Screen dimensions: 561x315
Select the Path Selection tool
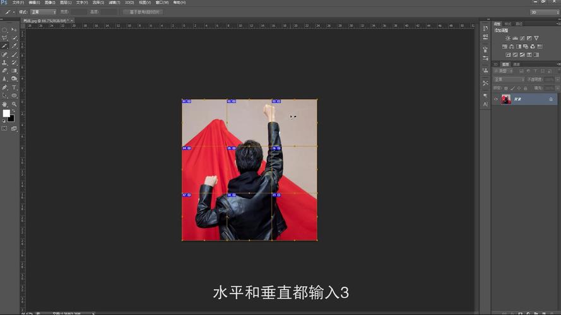tap(4, 95)
